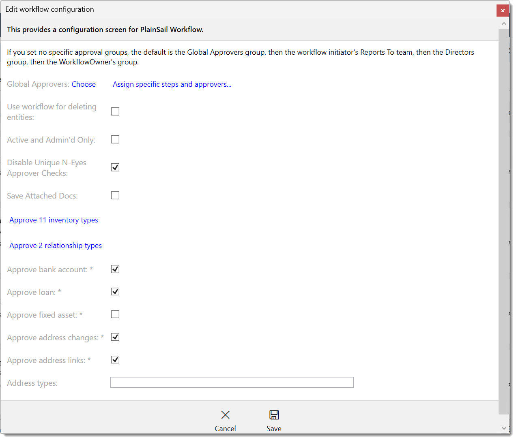Click the Save floppy disk icon

(x=274, y=414)
